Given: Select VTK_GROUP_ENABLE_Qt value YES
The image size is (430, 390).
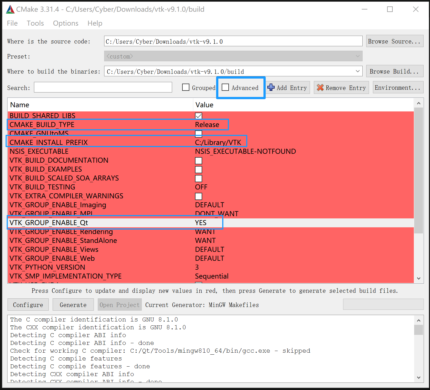Looking at the screenshot, I should tap(201, 223).
